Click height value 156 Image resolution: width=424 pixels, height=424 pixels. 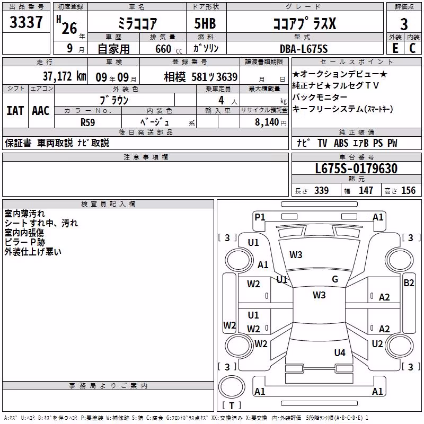coord(408,191)
